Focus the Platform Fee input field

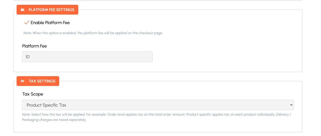87,57
